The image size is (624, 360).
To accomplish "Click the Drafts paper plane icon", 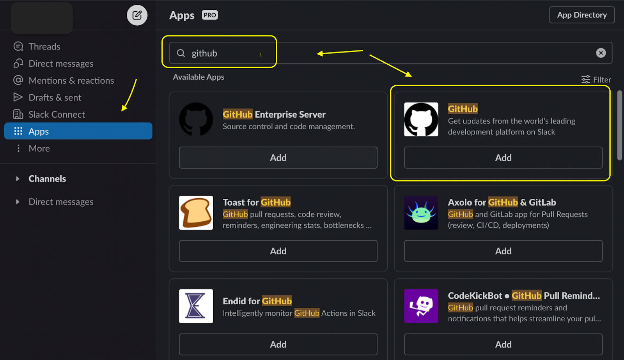I will [x=18, y=97].
